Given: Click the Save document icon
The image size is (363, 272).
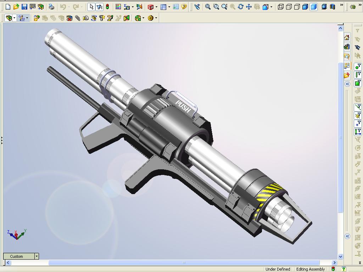Looking at the screenshot, I should point(24,7).
